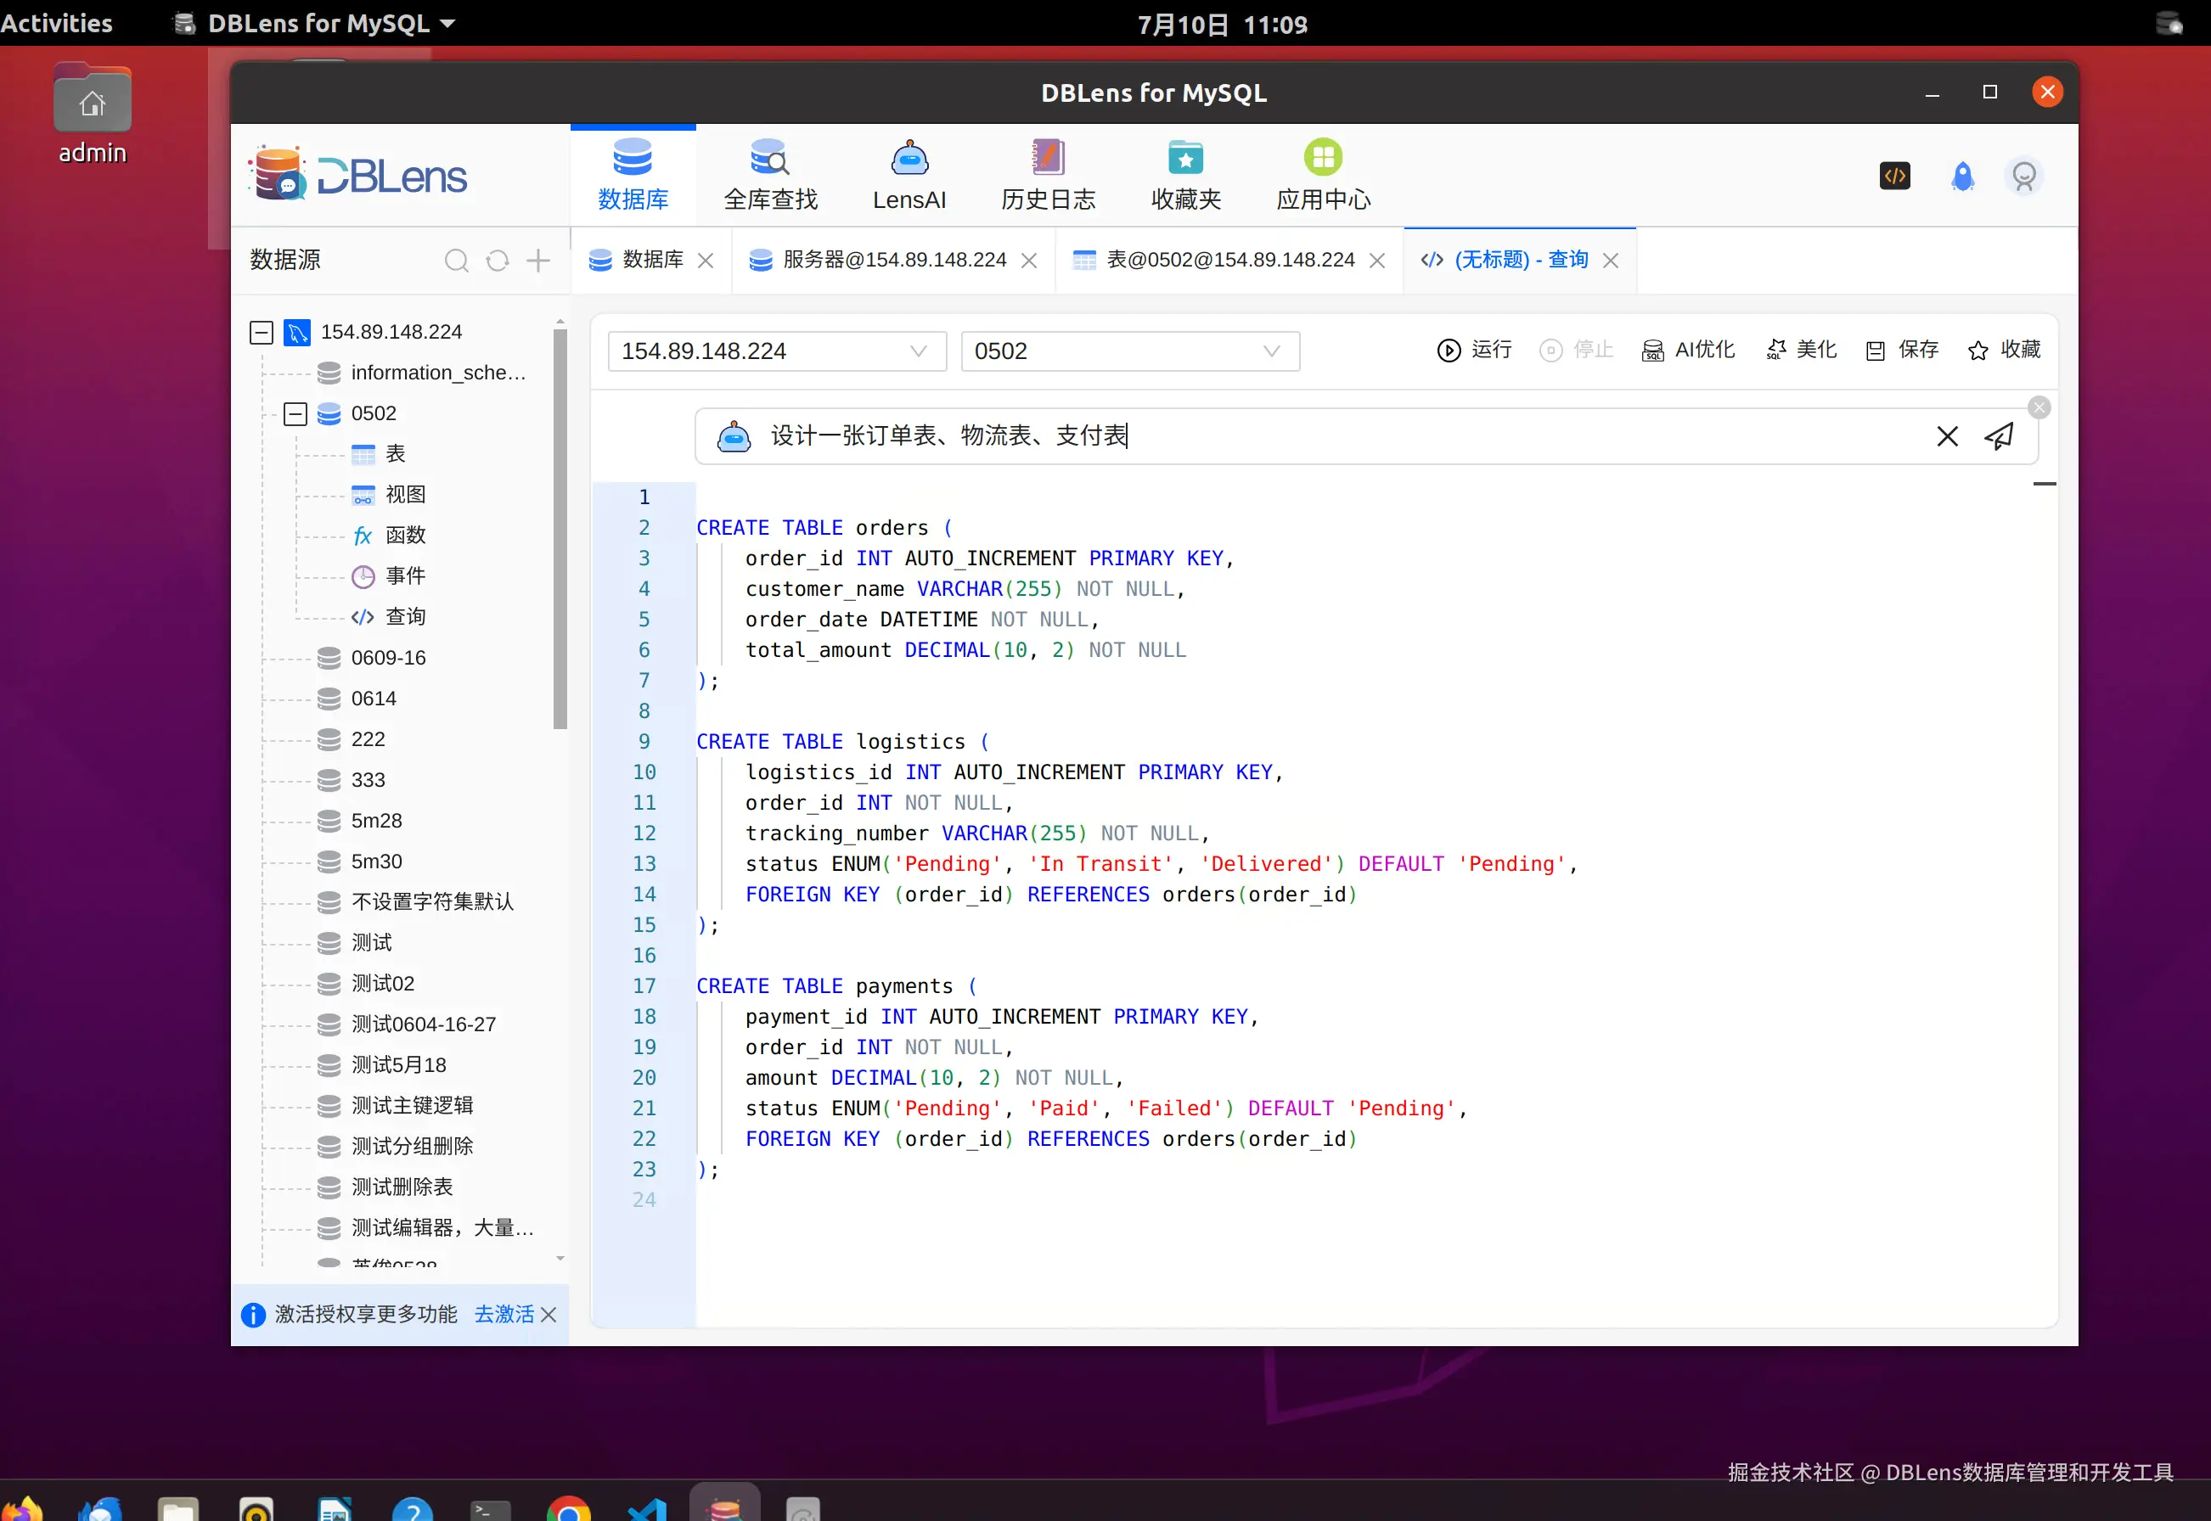
Task: Add a new data source with plus icon
Action: pyautogui.click(x=537, y=261)
